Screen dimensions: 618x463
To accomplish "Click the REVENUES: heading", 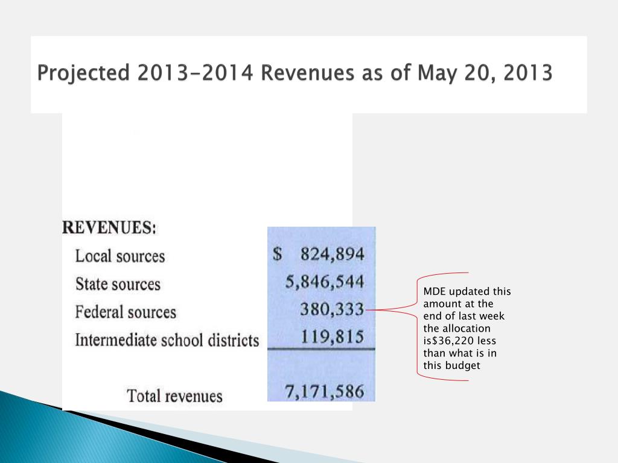I will click(x=109, y=227).
